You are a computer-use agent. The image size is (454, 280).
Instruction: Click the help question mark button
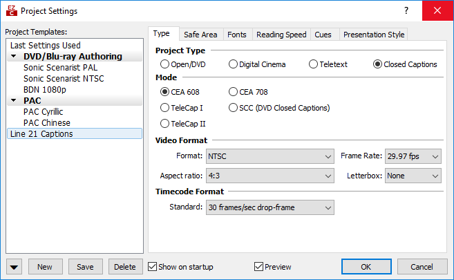click(406, 10)
